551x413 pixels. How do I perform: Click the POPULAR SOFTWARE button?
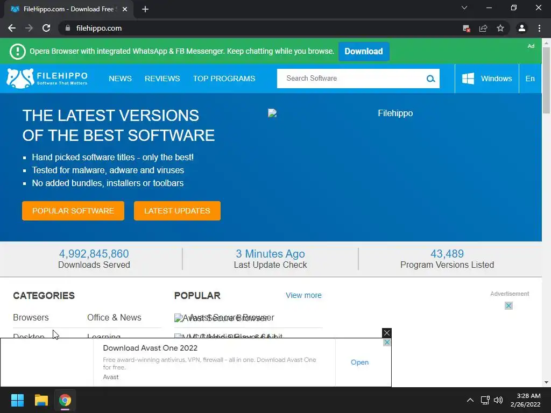tap(73, 211)
